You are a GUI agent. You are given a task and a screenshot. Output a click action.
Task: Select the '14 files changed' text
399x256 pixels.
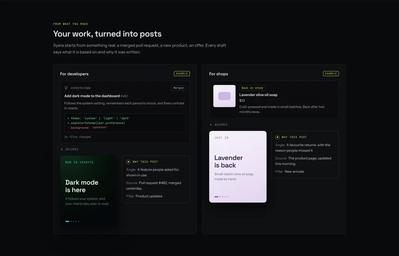(77, 137)
